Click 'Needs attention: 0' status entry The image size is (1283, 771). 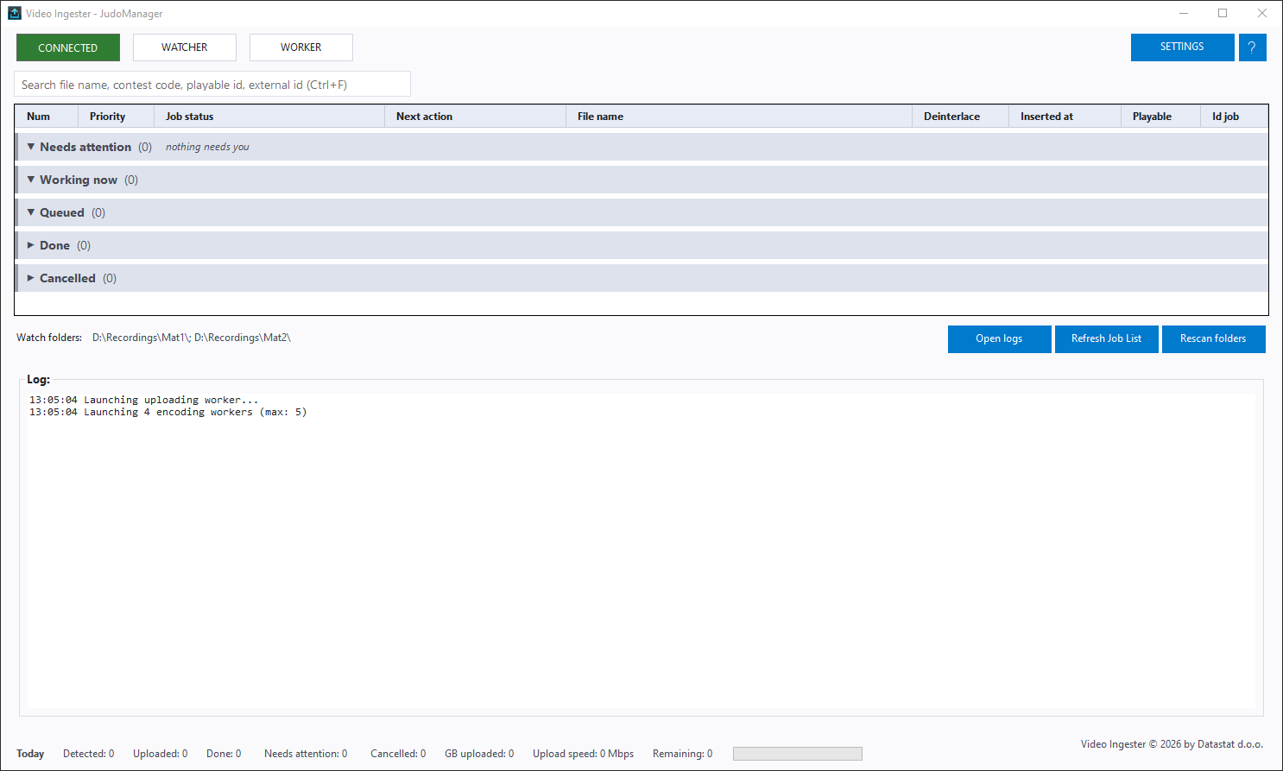[x=306, y=754]
